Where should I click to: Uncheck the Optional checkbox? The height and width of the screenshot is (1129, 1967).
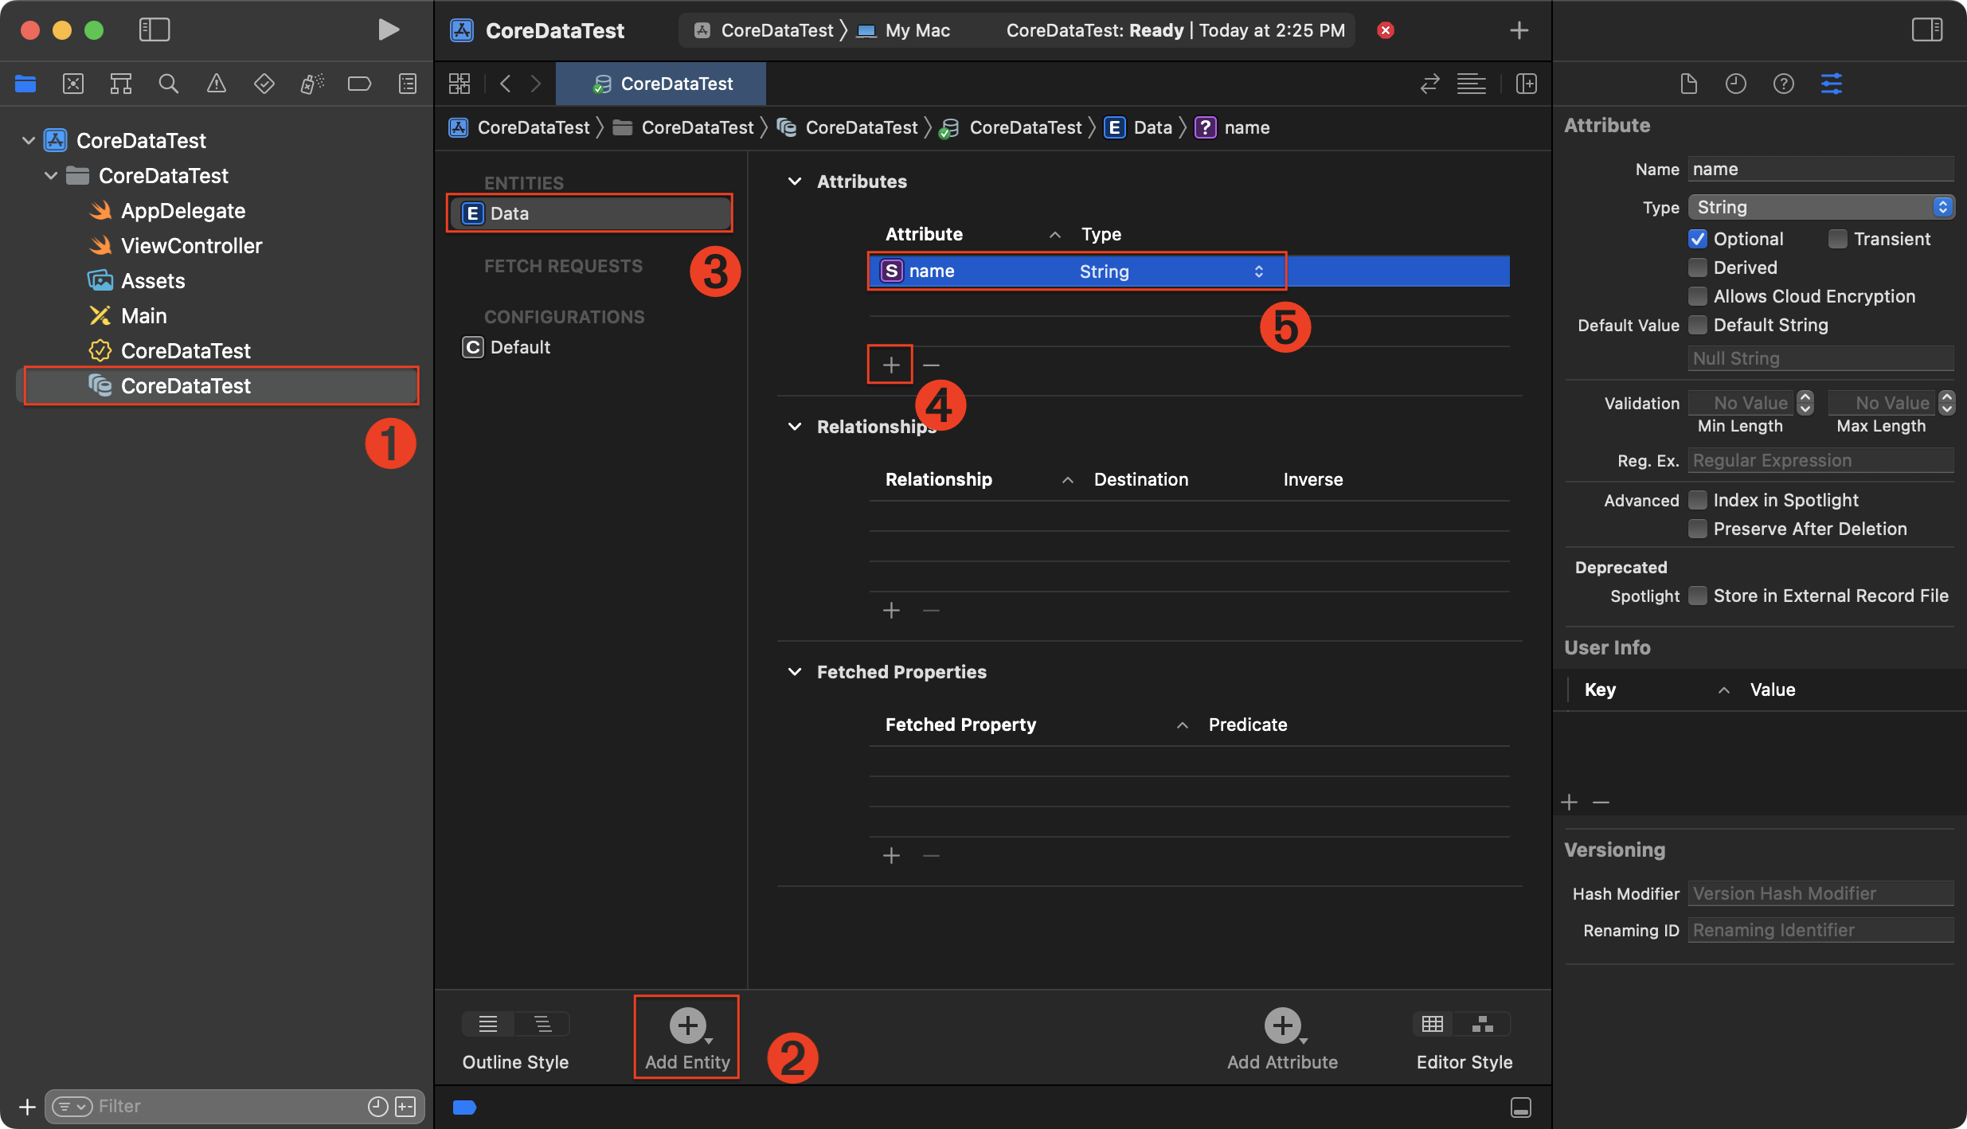click(x=1697, y=239)
